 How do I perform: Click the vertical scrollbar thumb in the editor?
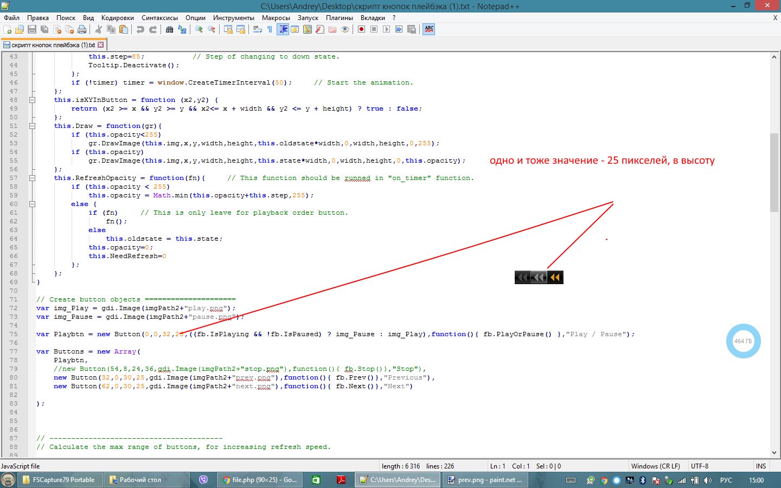click(774, 172)
